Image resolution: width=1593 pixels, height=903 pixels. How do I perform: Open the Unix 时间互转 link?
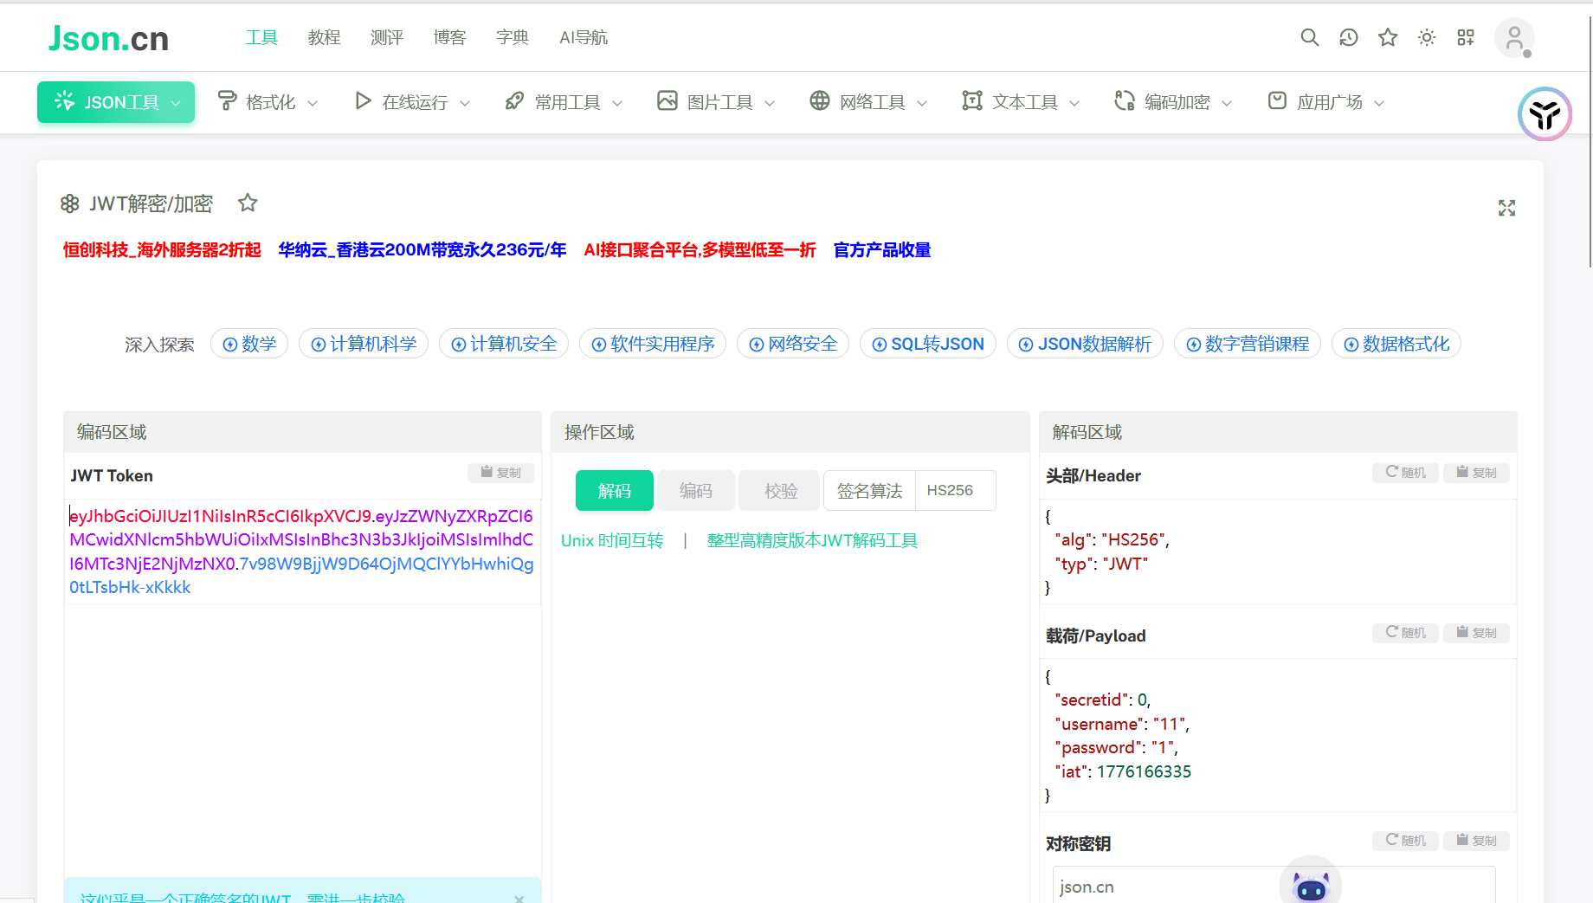pos(612,540)
